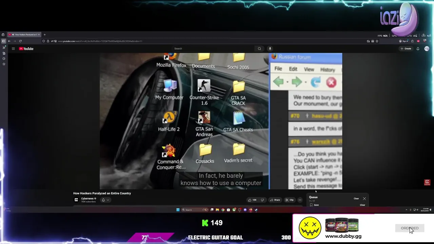Click the youtube.com address bar URL
Viewport: 434px width, 244px height.
(x=100, y=41)
